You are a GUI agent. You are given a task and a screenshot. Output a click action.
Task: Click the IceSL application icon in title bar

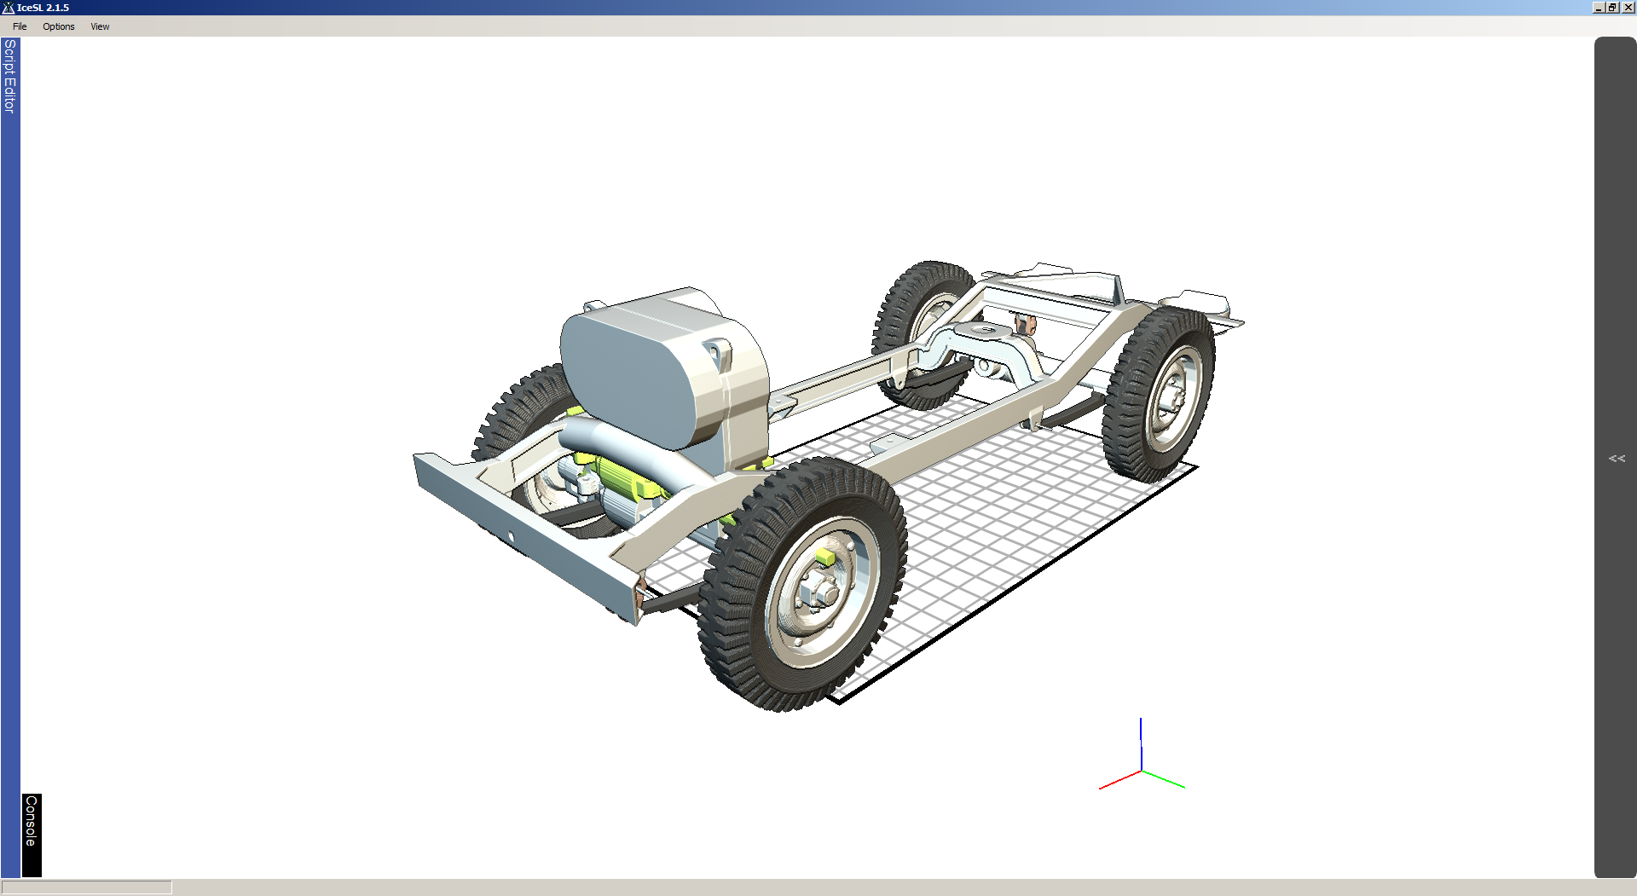point(9,8)
